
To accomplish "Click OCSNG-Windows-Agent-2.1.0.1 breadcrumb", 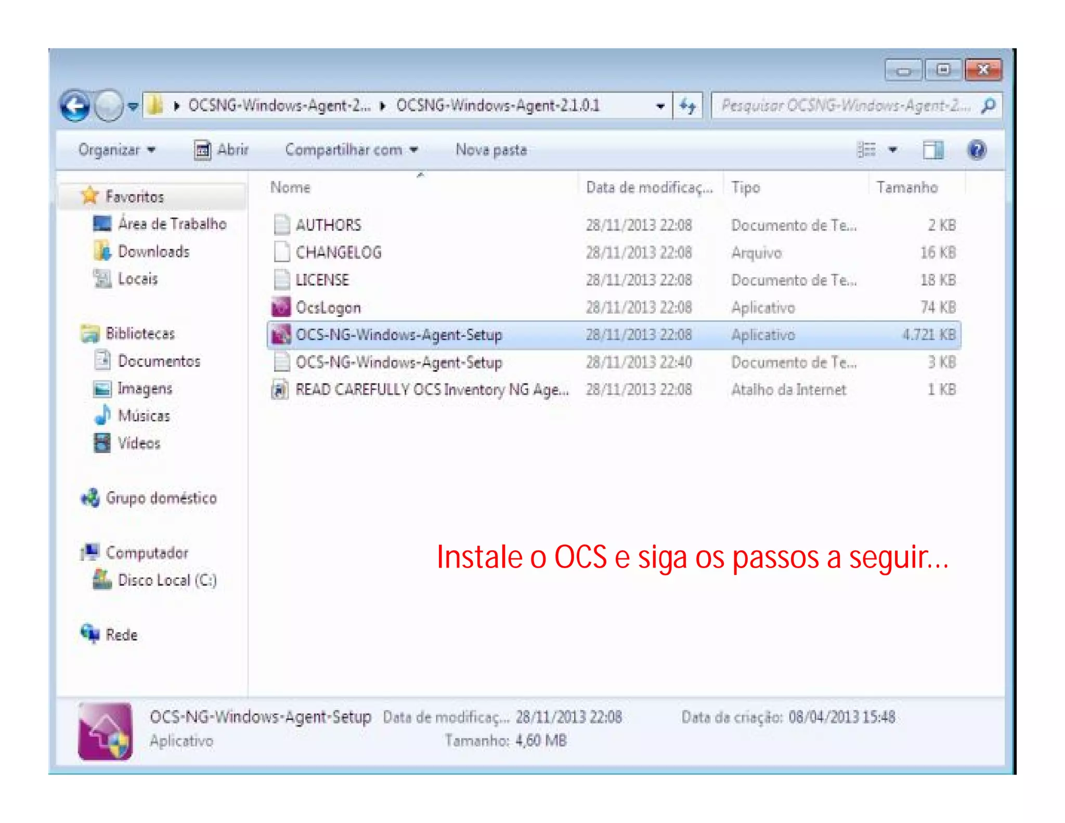I will (x=498, y=106).
